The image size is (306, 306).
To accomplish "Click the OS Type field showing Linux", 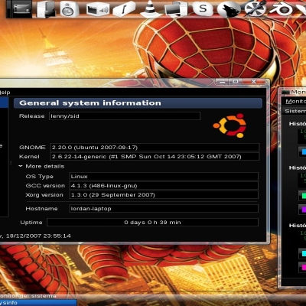I will click(164, 177).
